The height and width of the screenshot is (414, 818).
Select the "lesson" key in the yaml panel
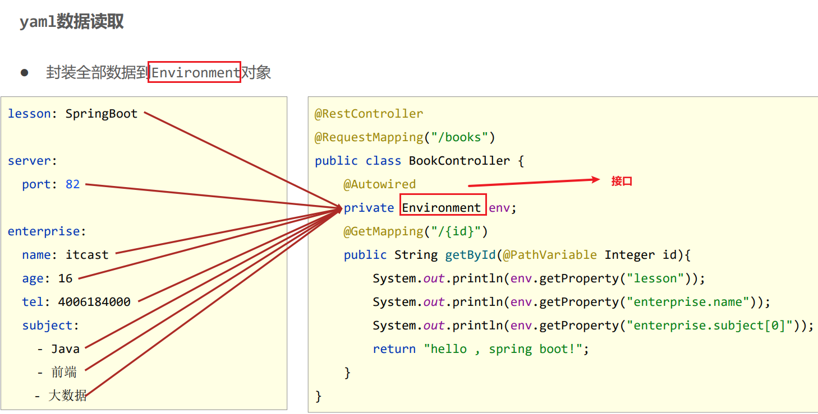pos(29,114)
